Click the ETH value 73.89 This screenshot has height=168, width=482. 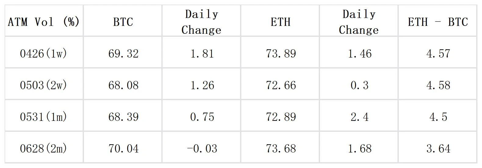(281, 54)
